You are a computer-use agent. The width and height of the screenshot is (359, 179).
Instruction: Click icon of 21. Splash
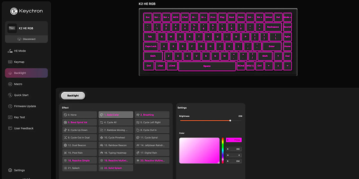(65, 168)
